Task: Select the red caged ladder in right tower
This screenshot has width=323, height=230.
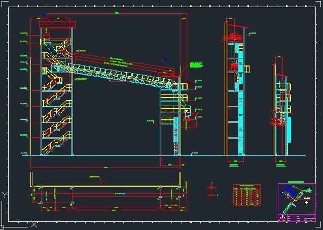Action: (175, 136)
